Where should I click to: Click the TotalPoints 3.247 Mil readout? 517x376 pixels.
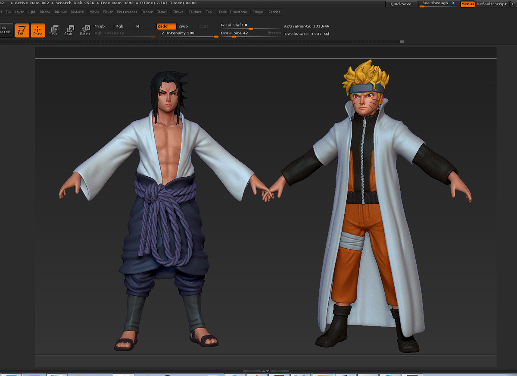click(x=306, y=34)
